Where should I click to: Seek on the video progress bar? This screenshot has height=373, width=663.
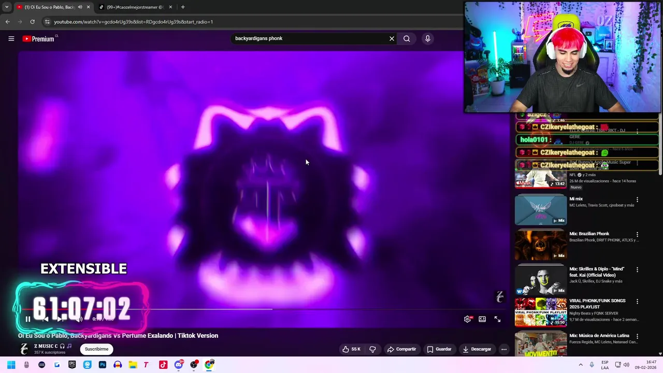coord(264,309)
